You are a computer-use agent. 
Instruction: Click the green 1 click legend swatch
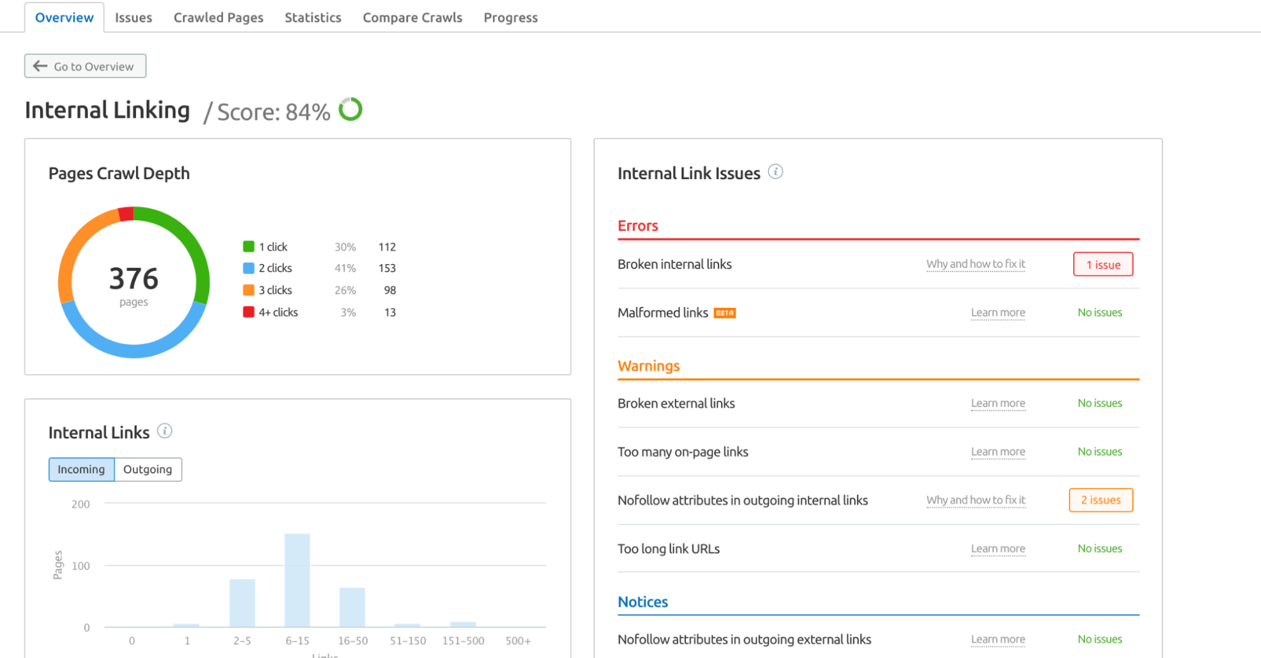coord(248,247)
